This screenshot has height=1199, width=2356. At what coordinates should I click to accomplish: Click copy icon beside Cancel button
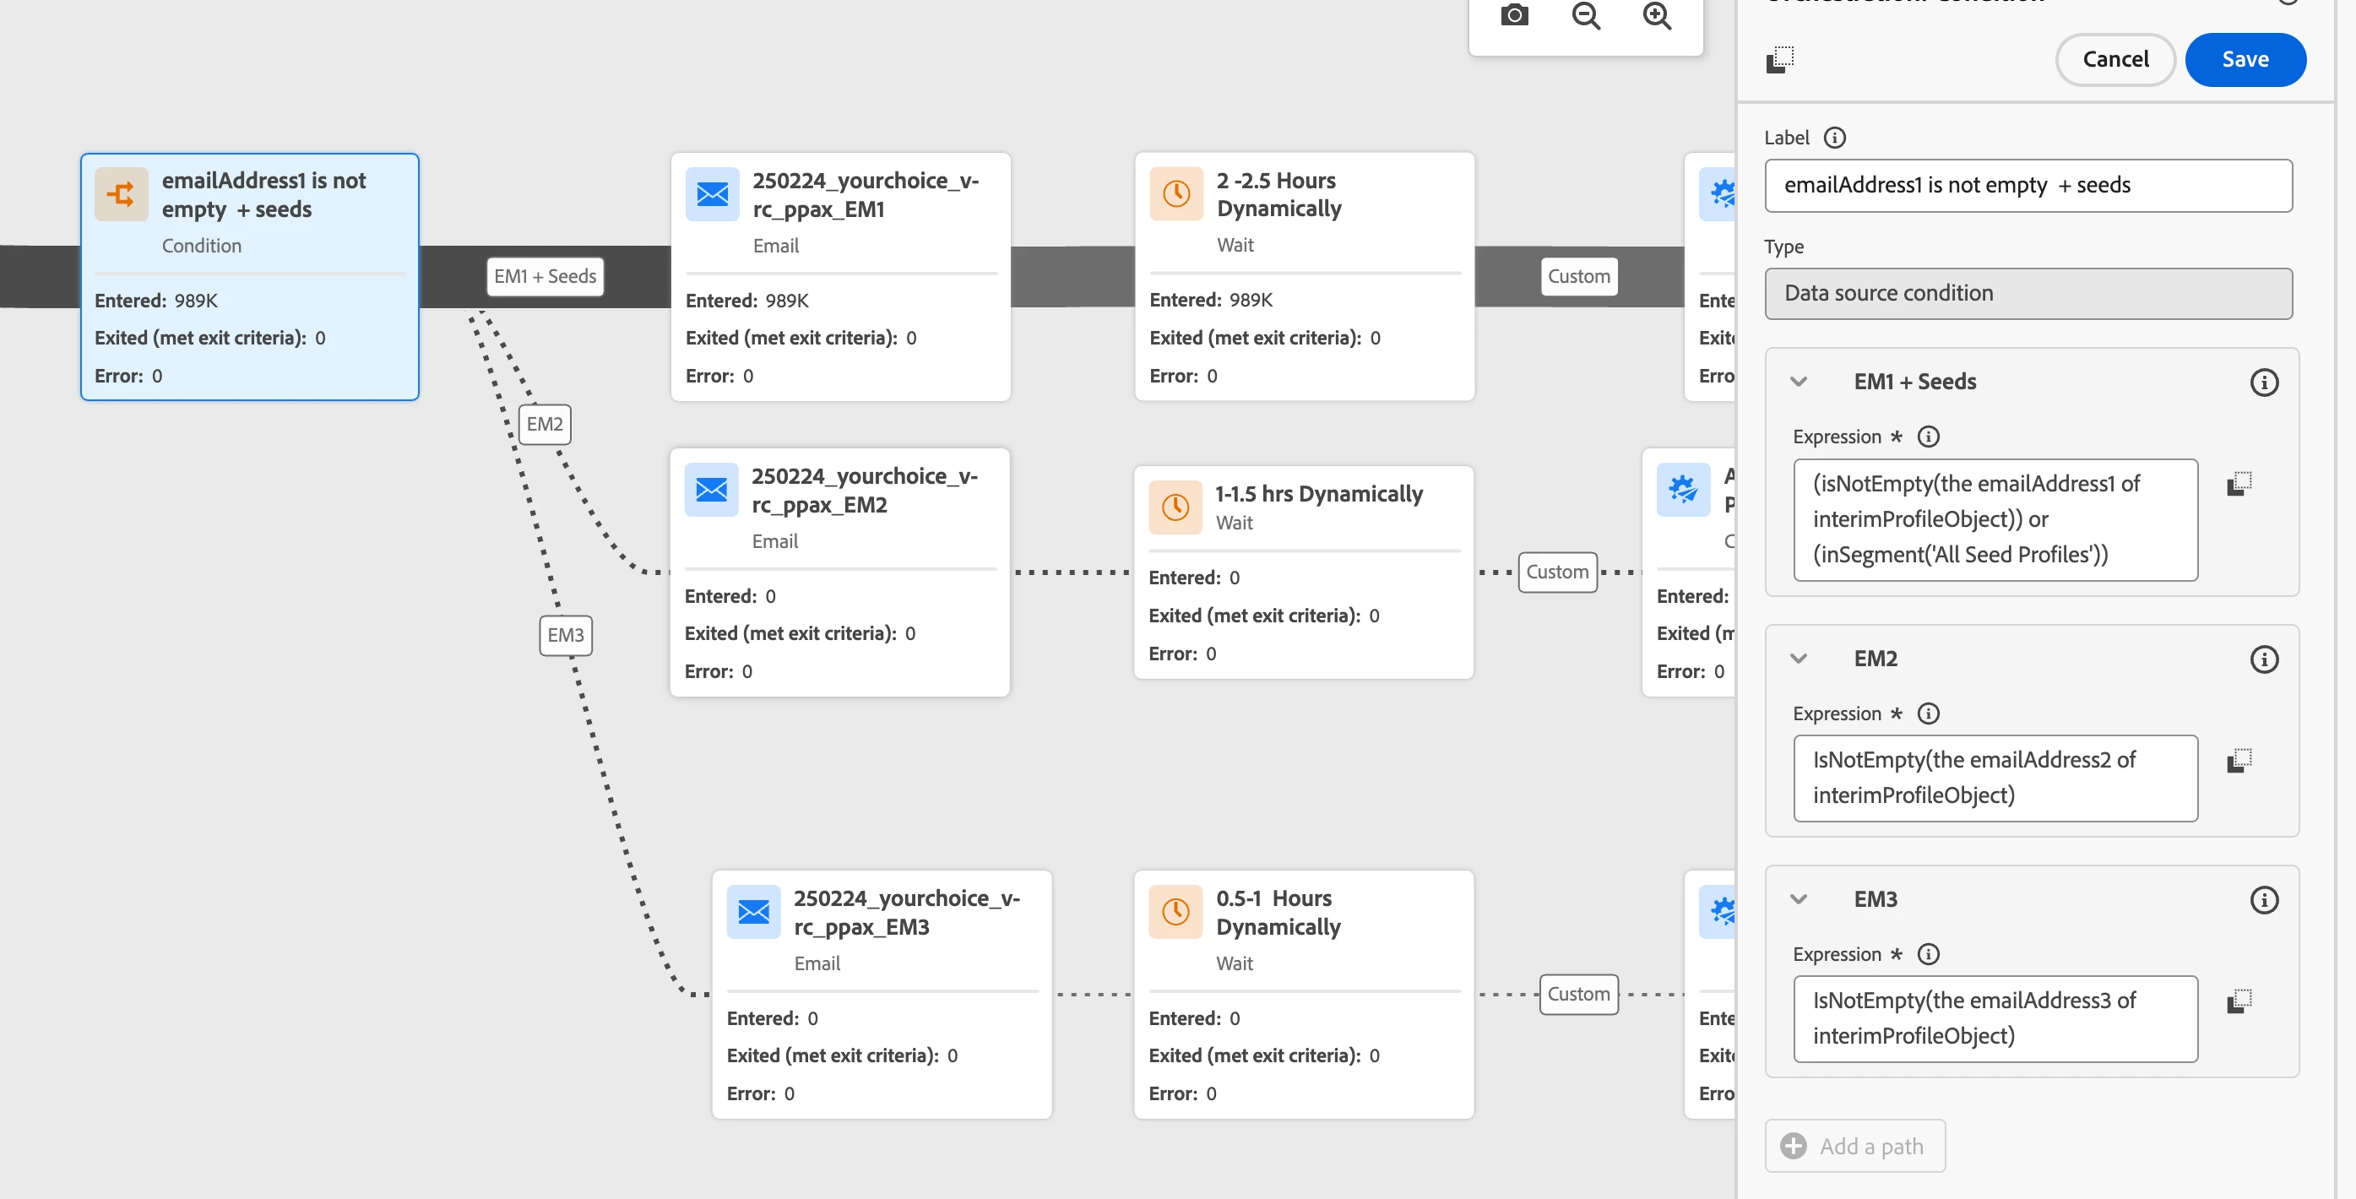1779,59
